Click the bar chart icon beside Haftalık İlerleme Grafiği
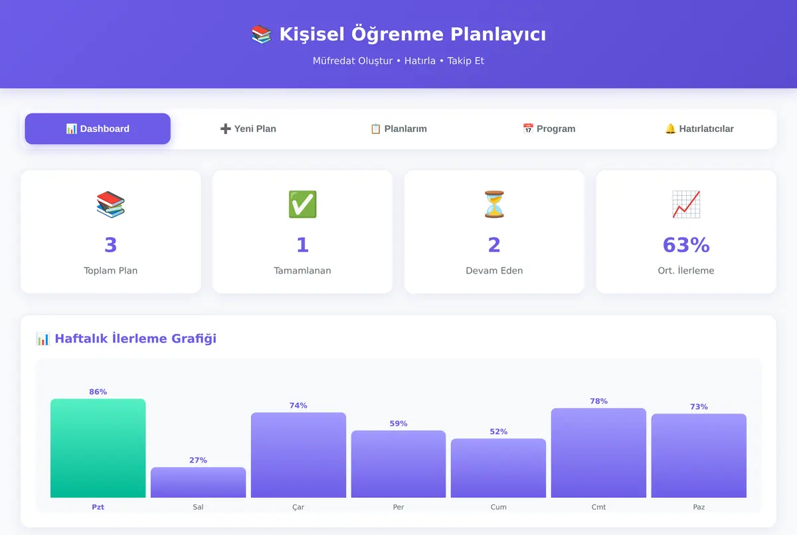 point(43,339)
